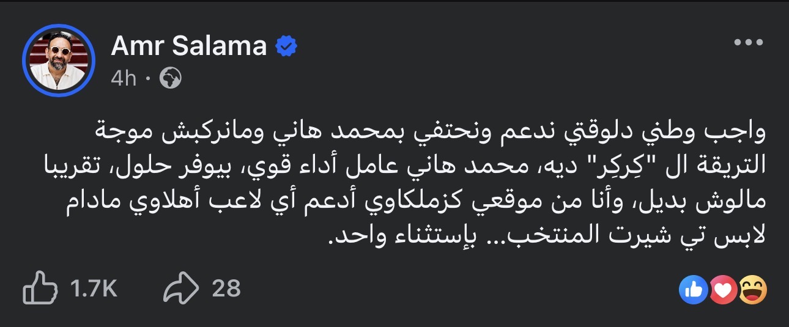Click the blue verified badge
The width and height of the screenshot is (789, 327).
[x=286, y=46]
